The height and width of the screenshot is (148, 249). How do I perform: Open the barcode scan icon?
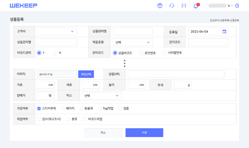click(184, 6)
